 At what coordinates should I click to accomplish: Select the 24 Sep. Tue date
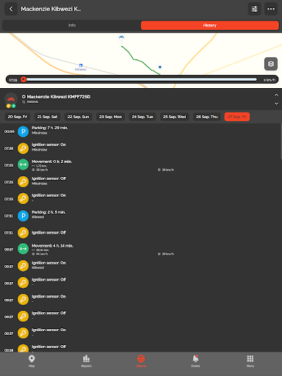pyautogui.click(x=142, y=117)
